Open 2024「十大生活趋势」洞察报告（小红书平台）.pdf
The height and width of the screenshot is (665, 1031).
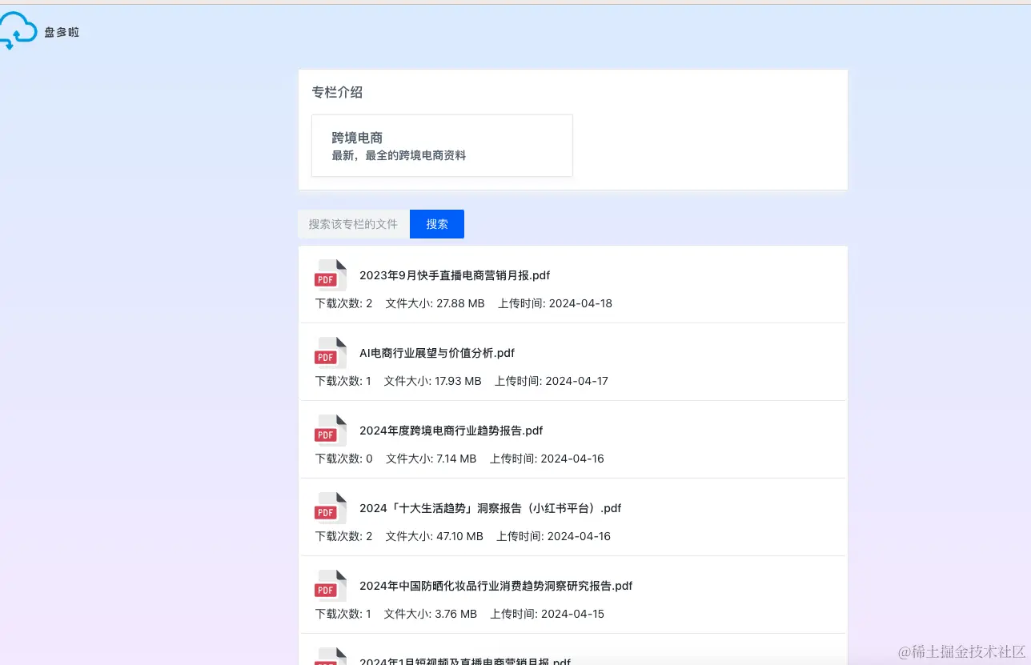coord(491,508)
